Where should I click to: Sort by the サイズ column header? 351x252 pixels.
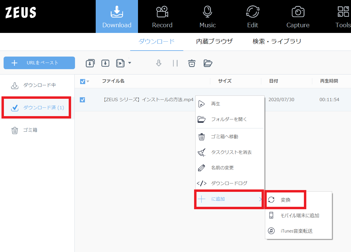(x=224, y=81)
